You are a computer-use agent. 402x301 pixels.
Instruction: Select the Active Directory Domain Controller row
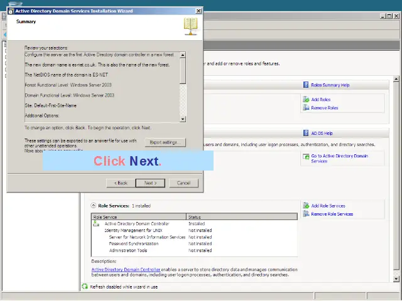[194, 224]
